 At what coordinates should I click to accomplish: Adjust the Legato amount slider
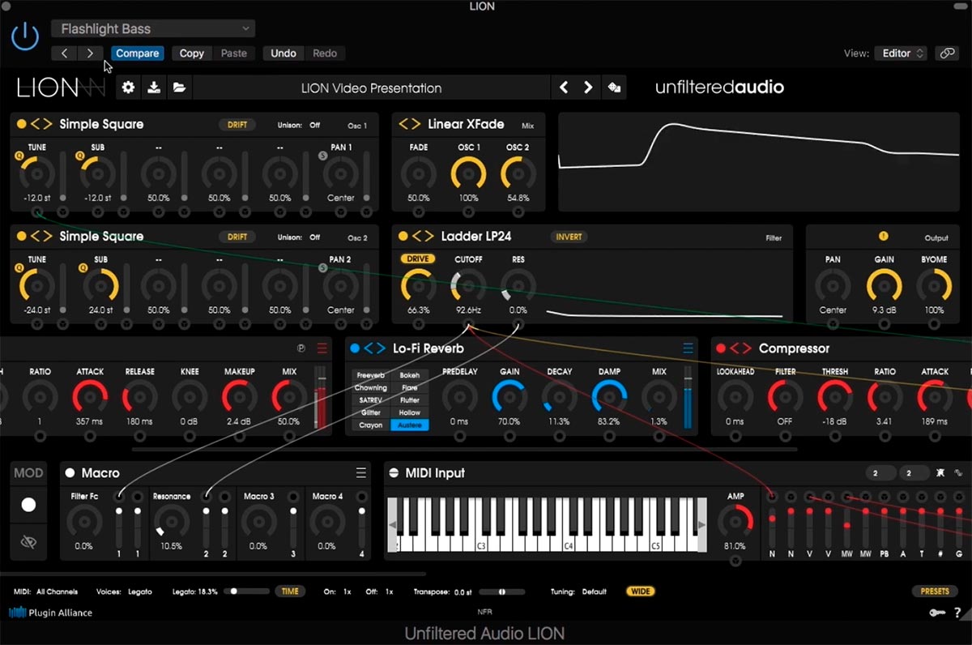click(247, 592)
